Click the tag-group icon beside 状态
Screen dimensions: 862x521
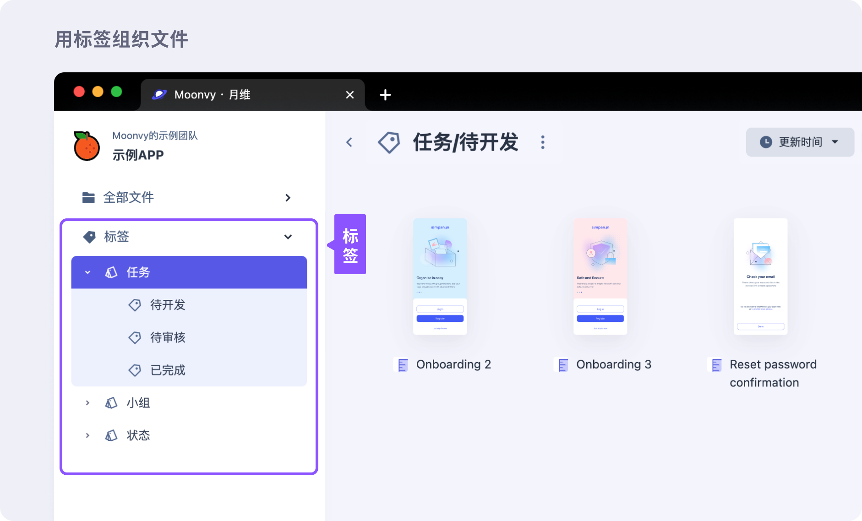[111, 435]
